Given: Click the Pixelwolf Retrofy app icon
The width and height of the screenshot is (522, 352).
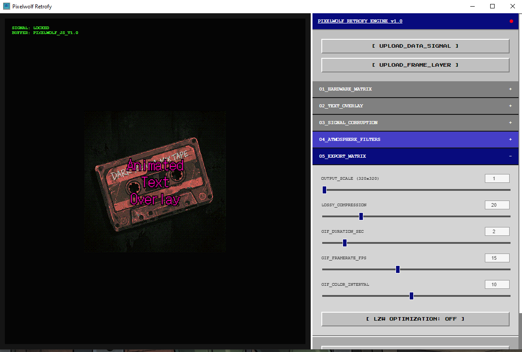Looking at the screenshot, I should pyautogui.click(x=6, y=6).
